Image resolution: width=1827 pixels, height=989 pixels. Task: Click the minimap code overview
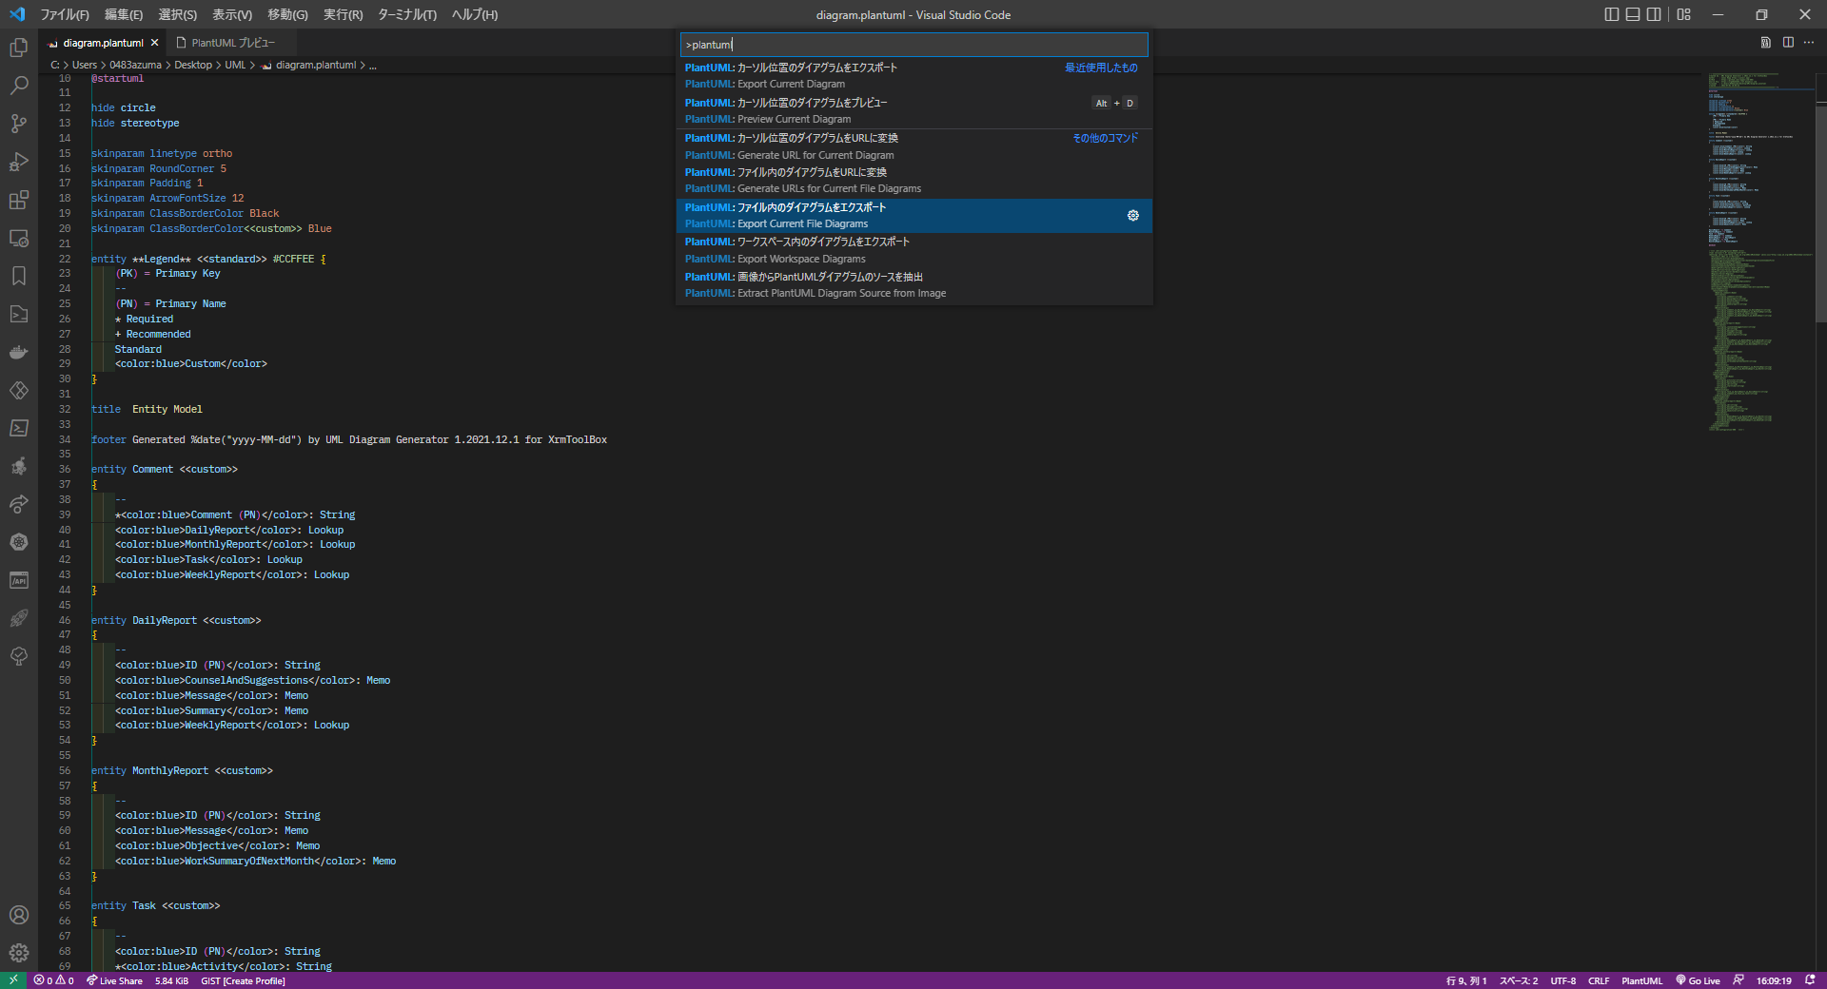tap(1758, 252)
